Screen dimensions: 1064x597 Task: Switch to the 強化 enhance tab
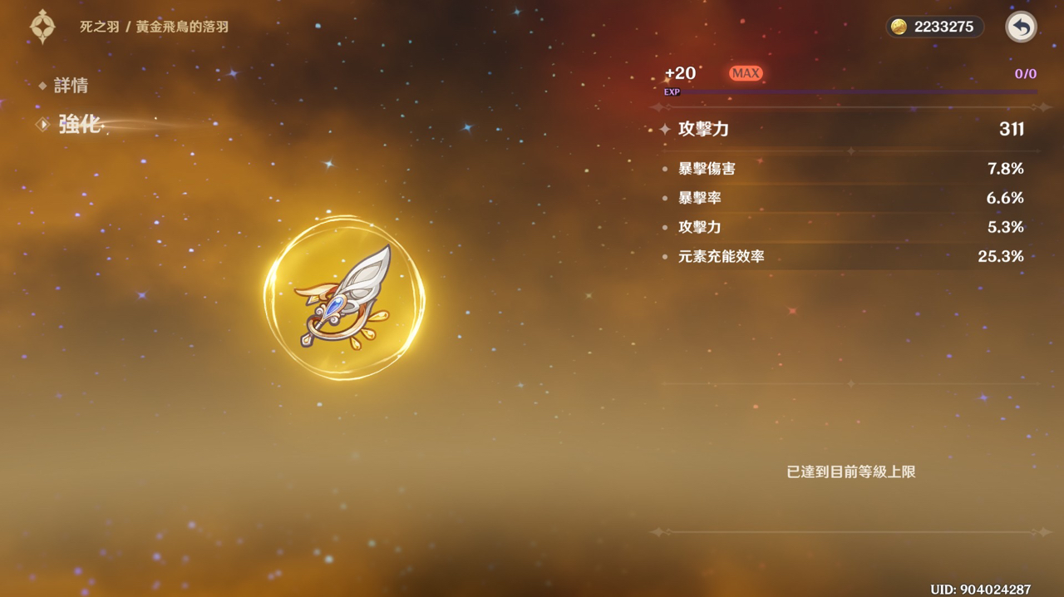[x=79, y=125]
